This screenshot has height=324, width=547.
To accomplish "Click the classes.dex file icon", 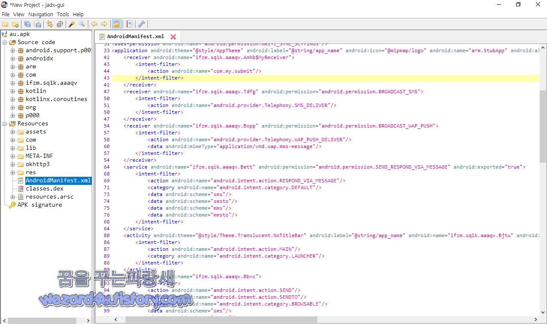I will 21,189.
